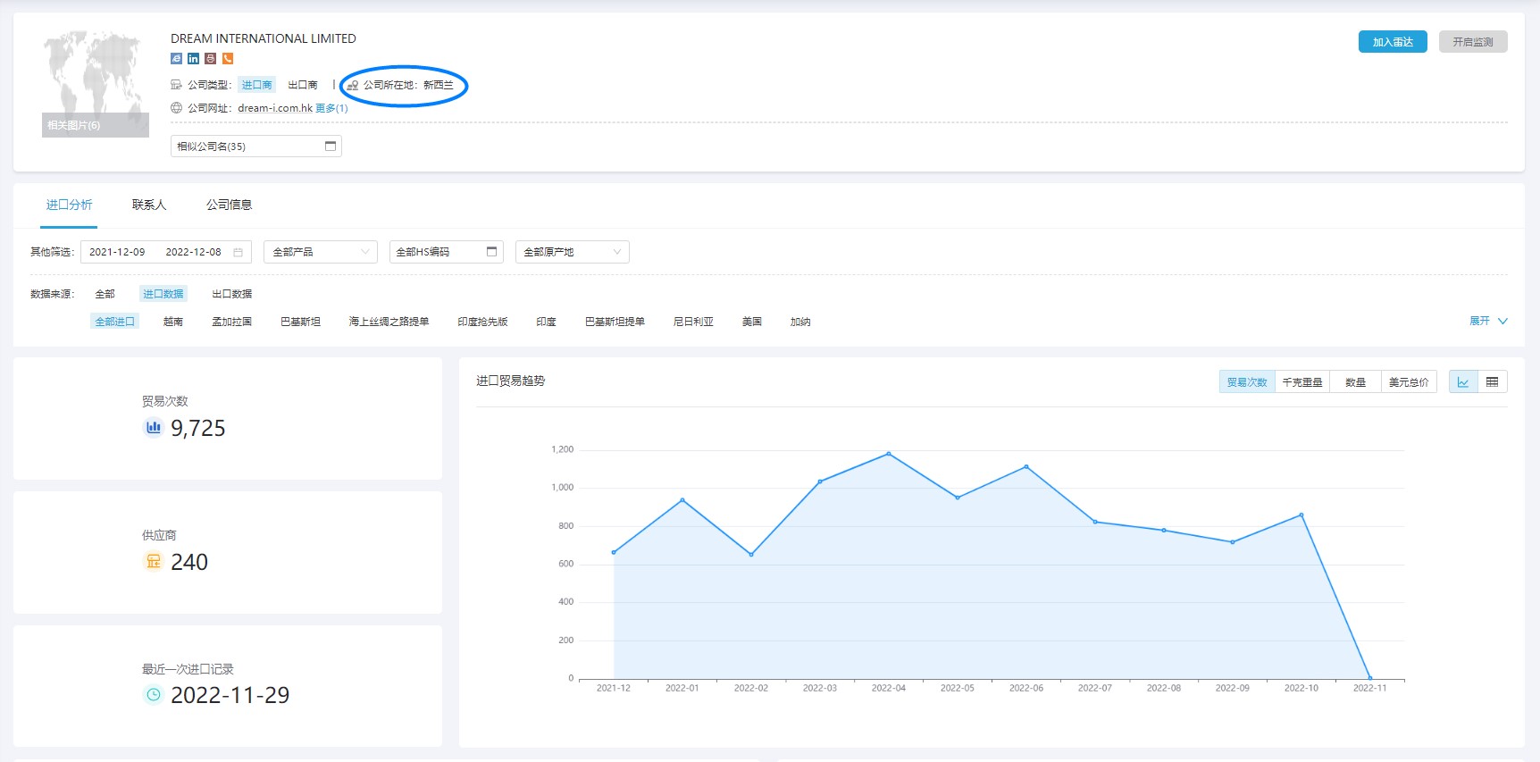1540x762 pixels.
Task: Click the 公司所在地 location icon
Action: coord(353,86)
